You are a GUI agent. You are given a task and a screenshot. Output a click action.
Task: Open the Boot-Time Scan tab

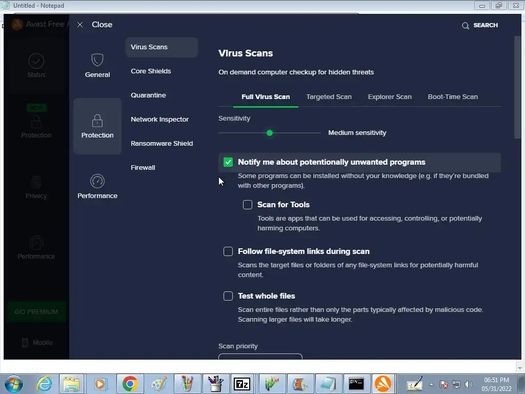(453, 97)
